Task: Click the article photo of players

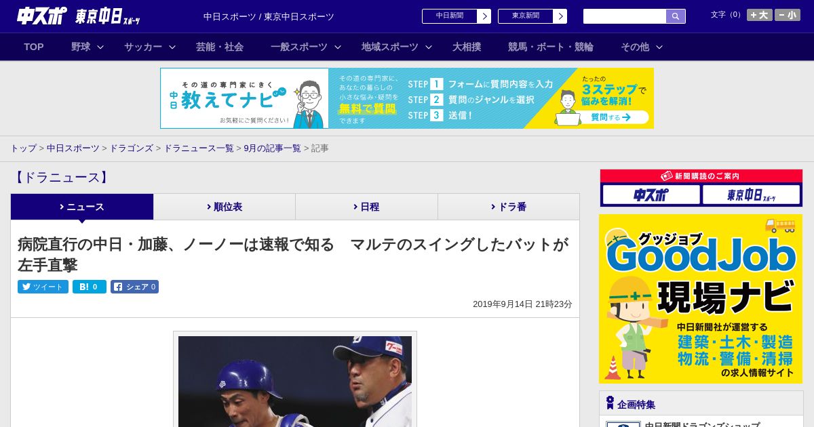Action: 295,381
